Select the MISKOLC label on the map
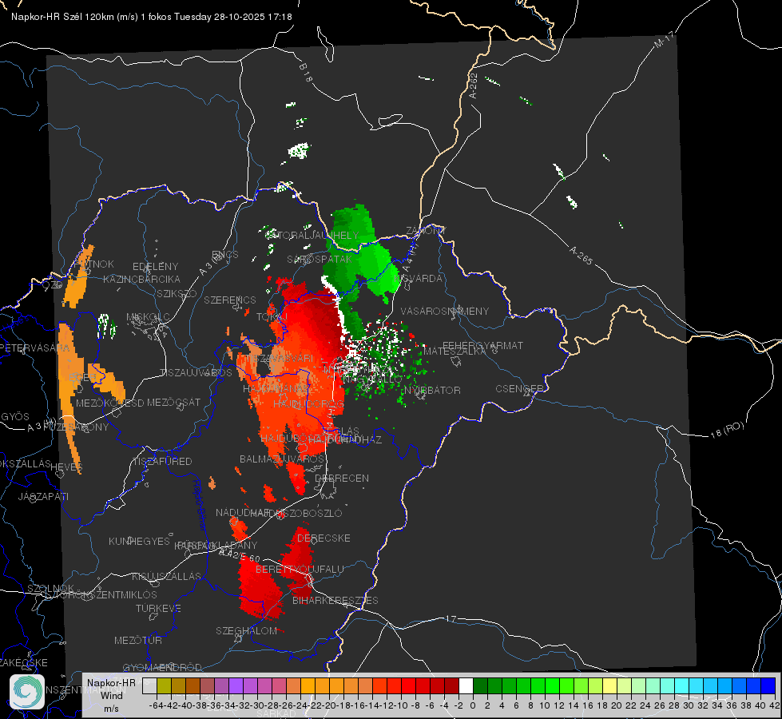Image resolution: width=782 pixels, height=719 pixels. point(148,317)
